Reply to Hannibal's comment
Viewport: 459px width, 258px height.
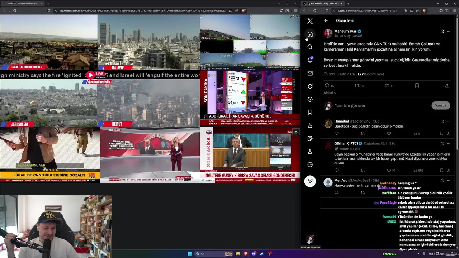tap(336, 133)
